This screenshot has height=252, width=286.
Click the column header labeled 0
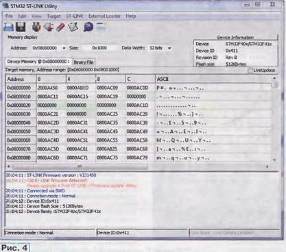click(51, 79)
